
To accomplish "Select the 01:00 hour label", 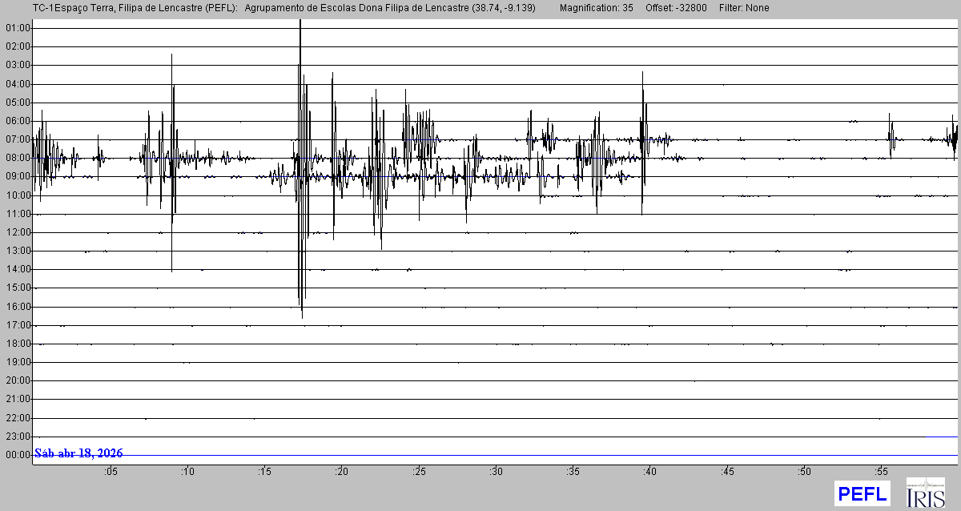I will [x=17, y=28].
